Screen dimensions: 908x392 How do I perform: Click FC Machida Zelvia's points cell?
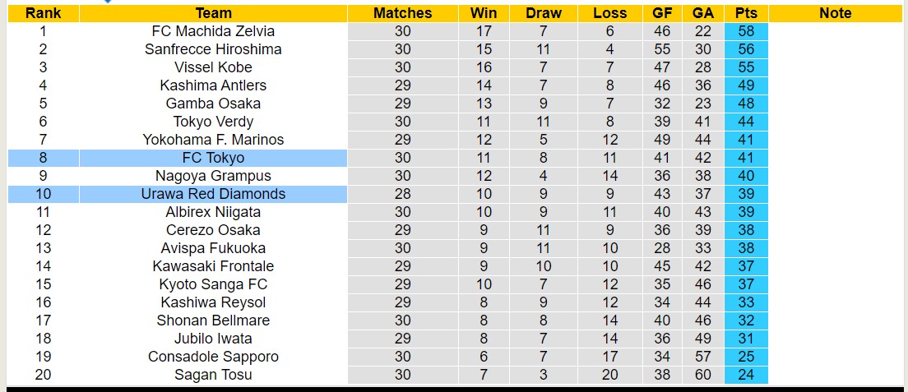click(x=746, y=31)
